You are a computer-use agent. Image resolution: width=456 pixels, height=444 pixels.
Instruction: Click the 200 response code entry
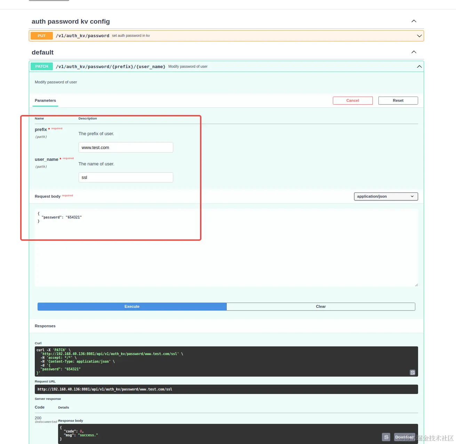[38, 418]
